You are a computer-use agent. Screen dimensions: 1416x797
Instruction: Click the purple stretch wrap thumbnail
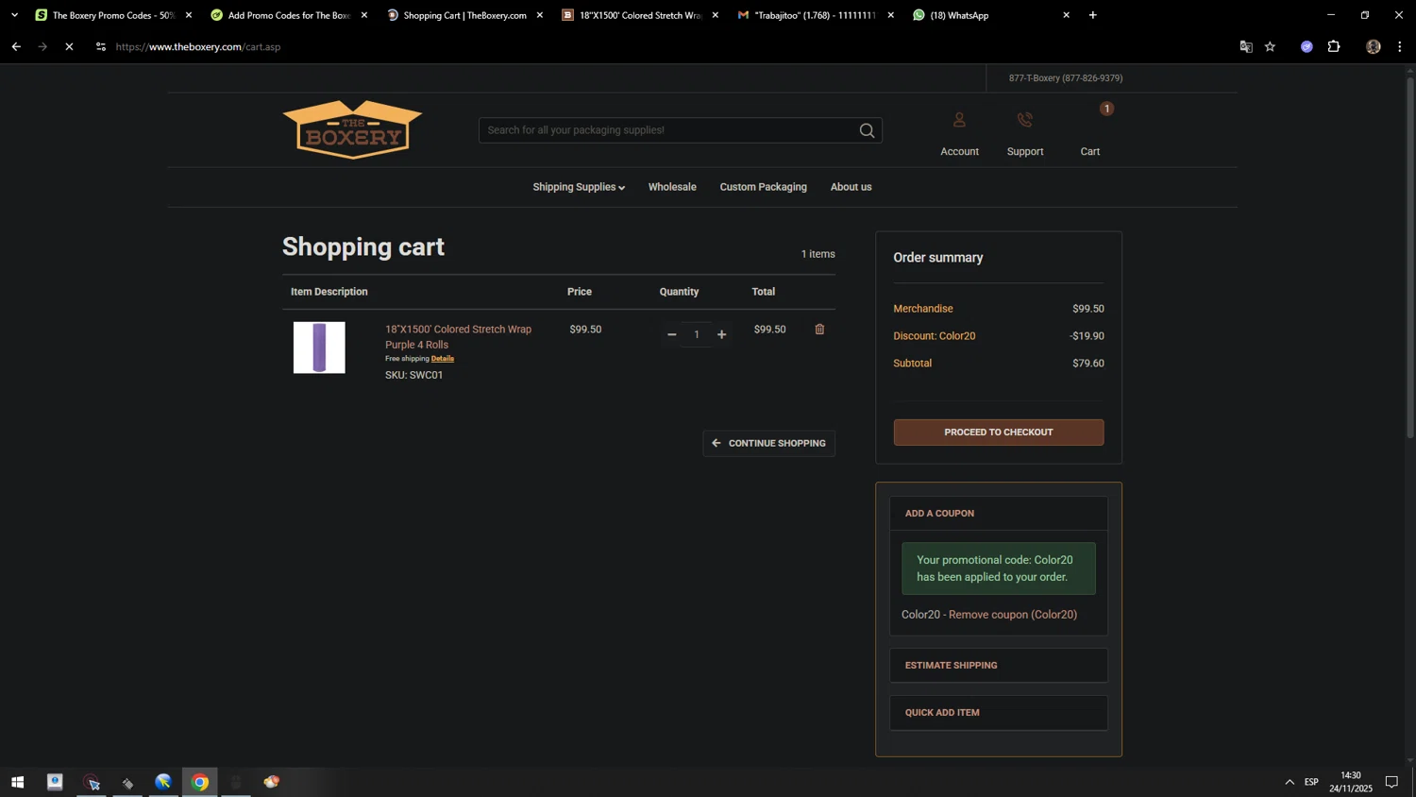319,348
